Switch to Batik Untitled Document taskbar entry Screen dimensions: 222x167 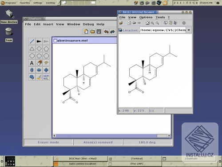point(80,164)
